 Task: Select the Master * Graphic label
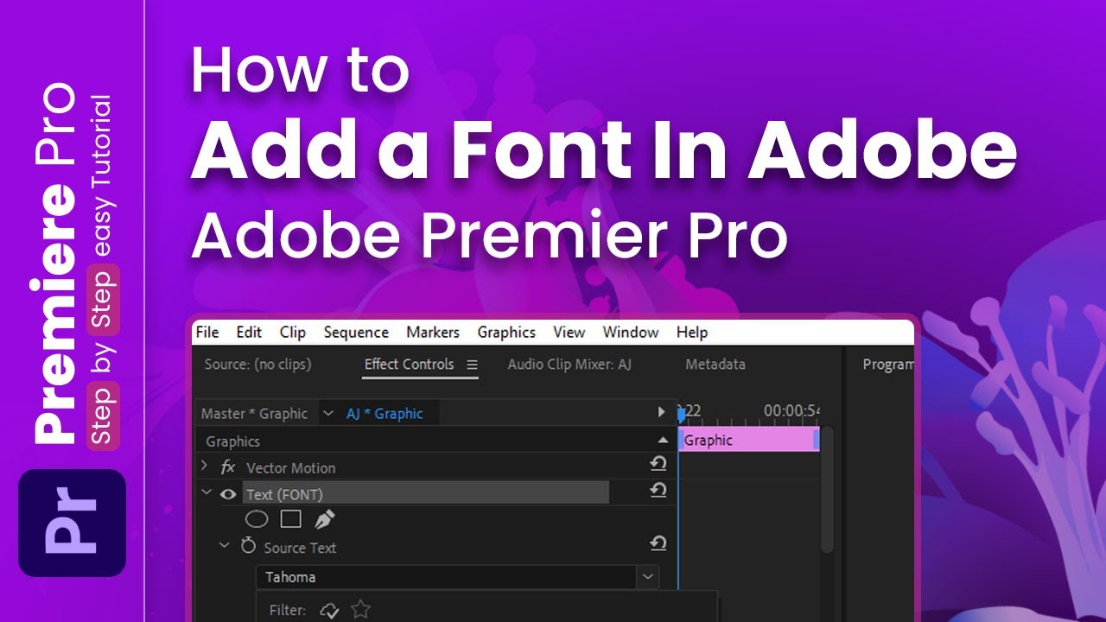pos(254,414)
